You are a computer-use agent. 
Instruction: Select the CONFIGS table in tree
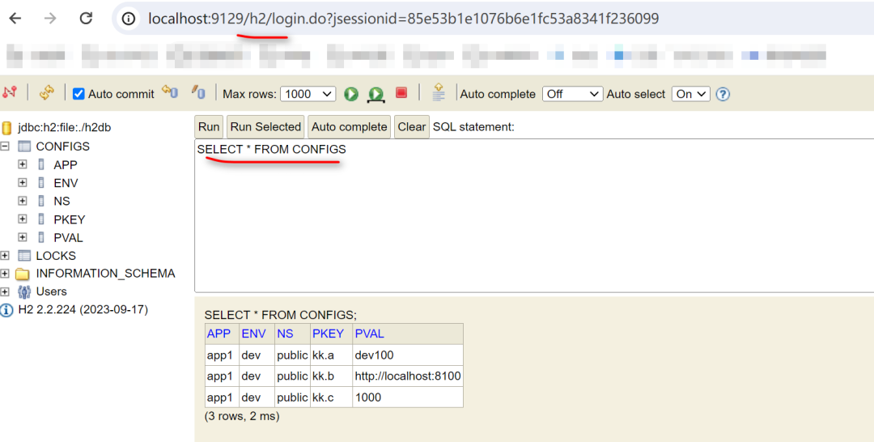tap(62, 146)
